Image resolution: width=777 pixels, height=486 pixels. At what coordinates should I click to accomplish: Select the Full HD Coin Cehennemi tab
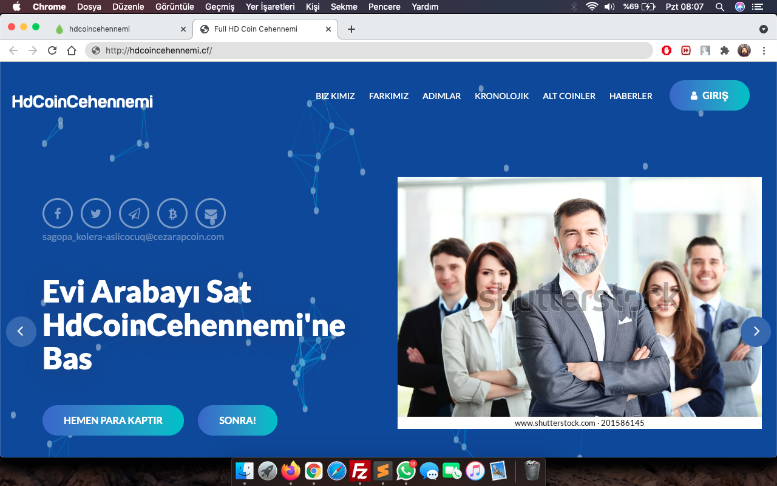(265, 29)
